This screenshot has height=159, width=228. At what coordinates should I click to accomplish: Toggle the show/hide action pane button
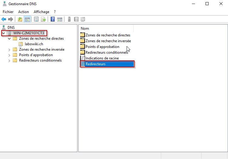pos(60,19)
